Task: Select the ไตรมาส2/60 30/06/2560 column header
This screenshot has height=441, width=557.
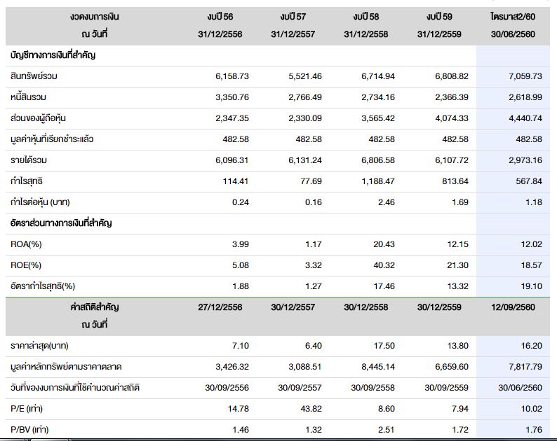Action: pos(513,25)
